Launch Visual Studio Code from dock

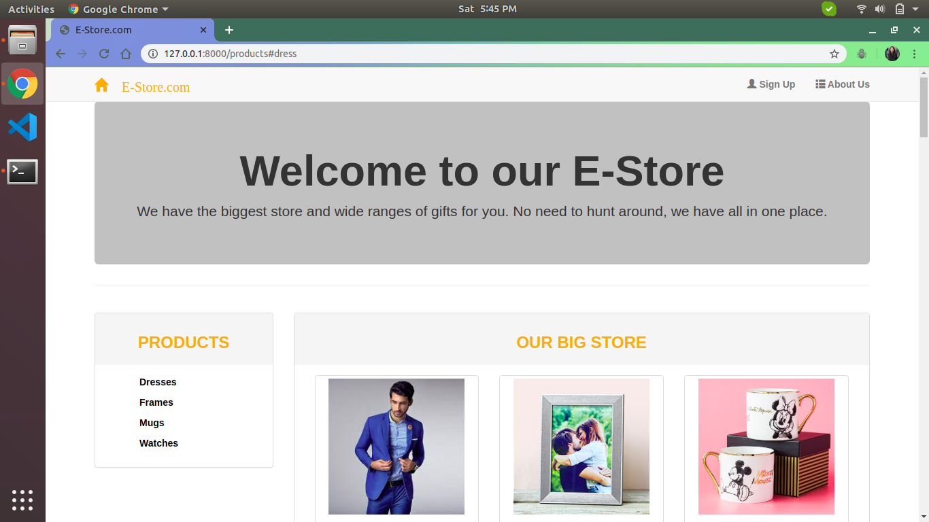[22, 127]
